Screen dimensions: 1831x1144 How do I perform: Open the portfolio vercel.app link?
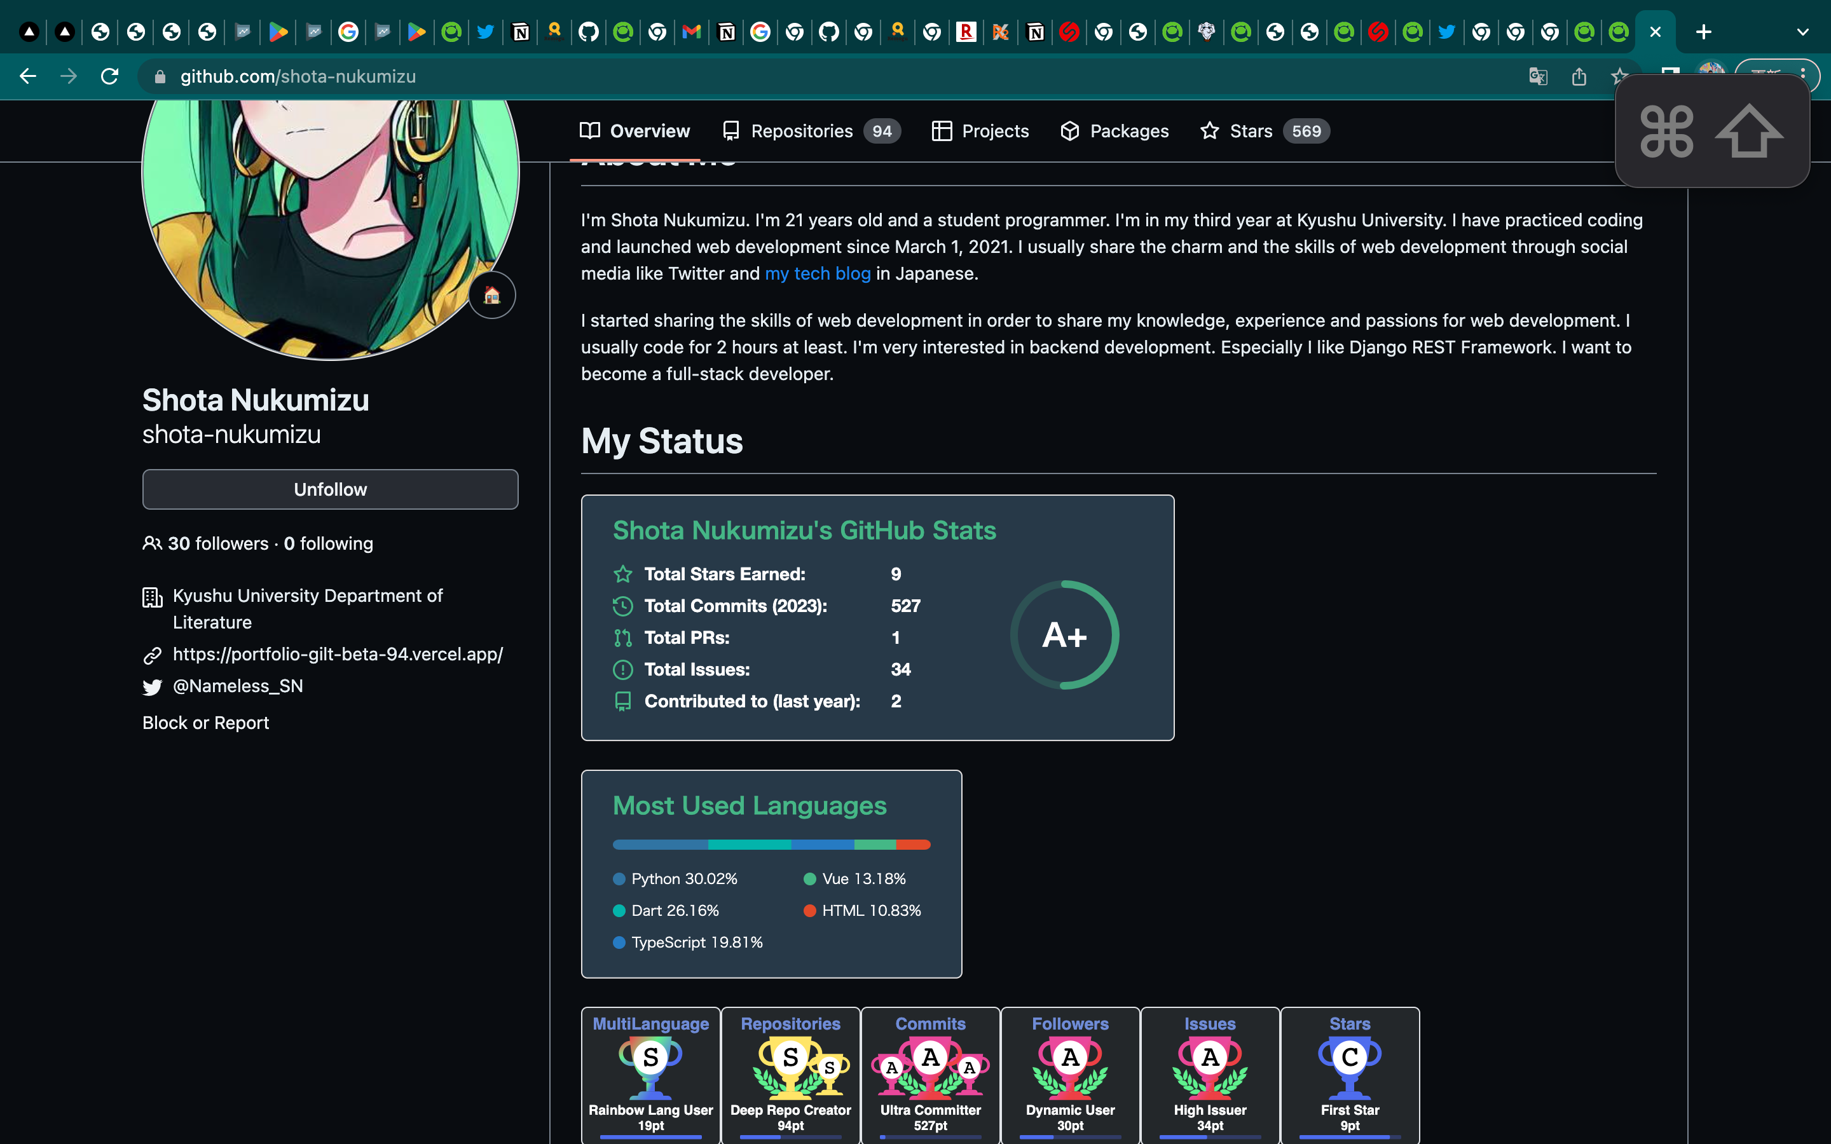click(x=338, y=655)
